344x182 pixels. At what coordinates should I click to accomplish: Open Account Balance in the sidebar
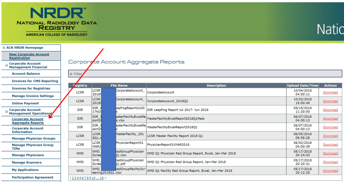(26, 74)
